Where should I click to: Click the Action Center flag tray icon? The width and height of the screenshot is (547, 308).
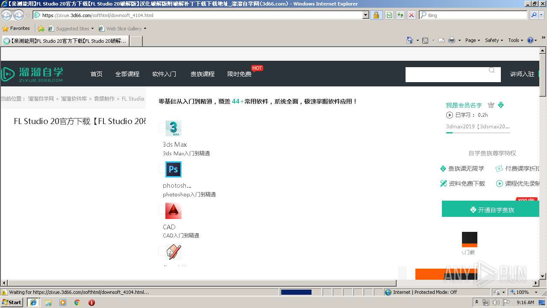click(x=505, y=302)
